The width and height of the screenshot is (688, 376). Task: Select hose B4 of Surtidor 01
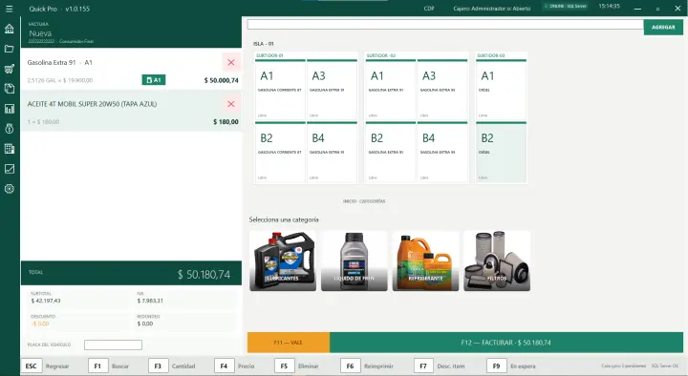pos(332,153)
